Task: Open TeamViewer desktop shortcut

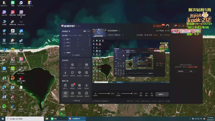Action: 21,3
